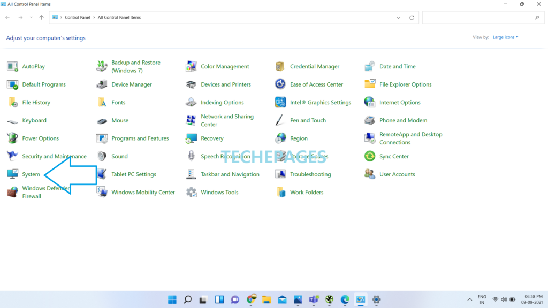The height and width of the screenshot is (308, 548).
Task: Click the Control Panel search box
Action: [x=483, y=18]
